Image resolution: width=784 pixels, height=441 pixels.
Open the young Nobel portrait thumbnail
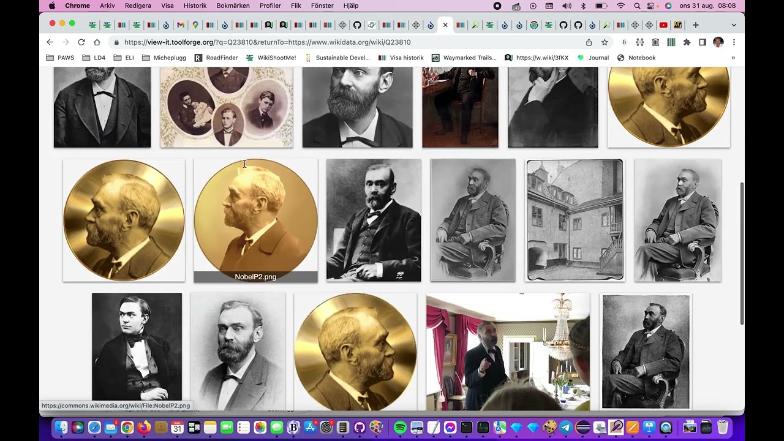pos(137,347)
